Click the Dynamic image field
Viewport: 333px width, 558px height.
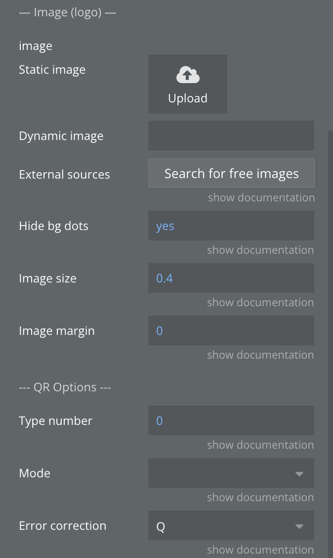(231, 136)
